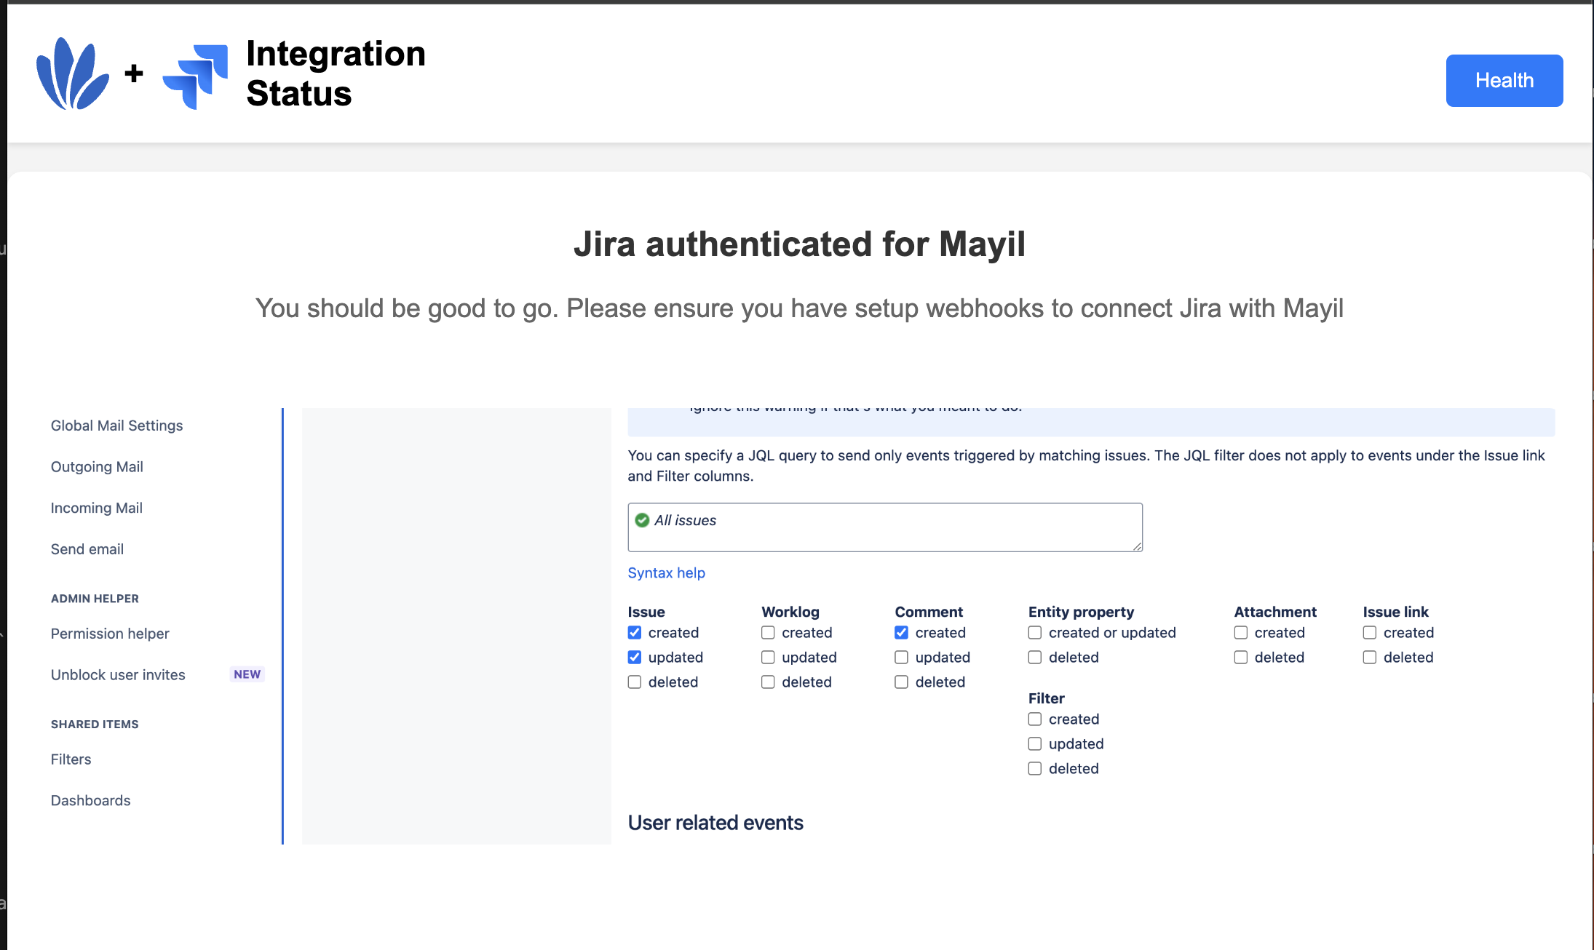Viewport: 1594px width, 950px height.
Task: Uncheck the Comment created checkbox
Action: coord(901,632)
